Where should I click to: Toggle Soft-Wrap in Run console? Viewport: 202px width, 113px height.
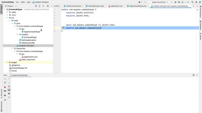click(x=9, y=87)
